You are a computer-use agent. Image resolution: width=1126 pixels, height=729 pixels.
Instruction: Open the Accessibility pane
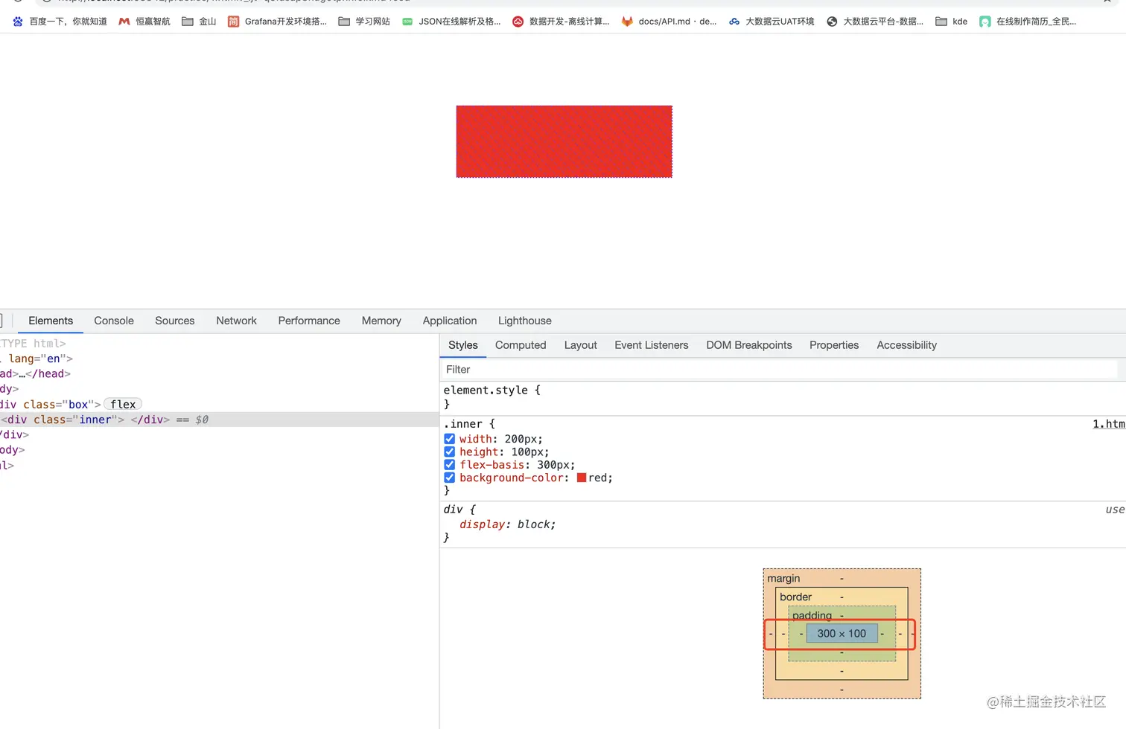coord(907,345)
